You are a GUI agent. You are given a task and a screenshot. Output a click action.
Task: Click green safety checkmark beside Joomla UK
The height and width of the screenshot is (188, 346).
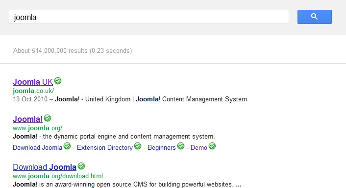click(58, 81)
